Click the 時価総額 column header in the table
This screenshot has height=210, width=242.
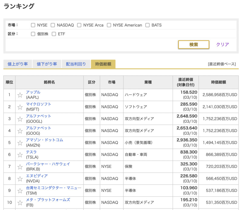pos(218,82)
